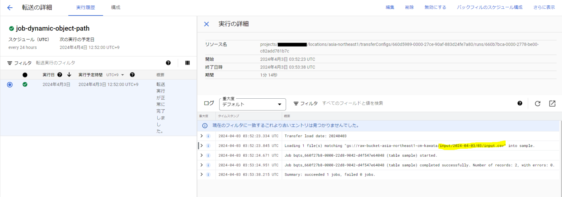
Task: Click the フィルタ icon in the run list
Action: [x=10, y=63]
